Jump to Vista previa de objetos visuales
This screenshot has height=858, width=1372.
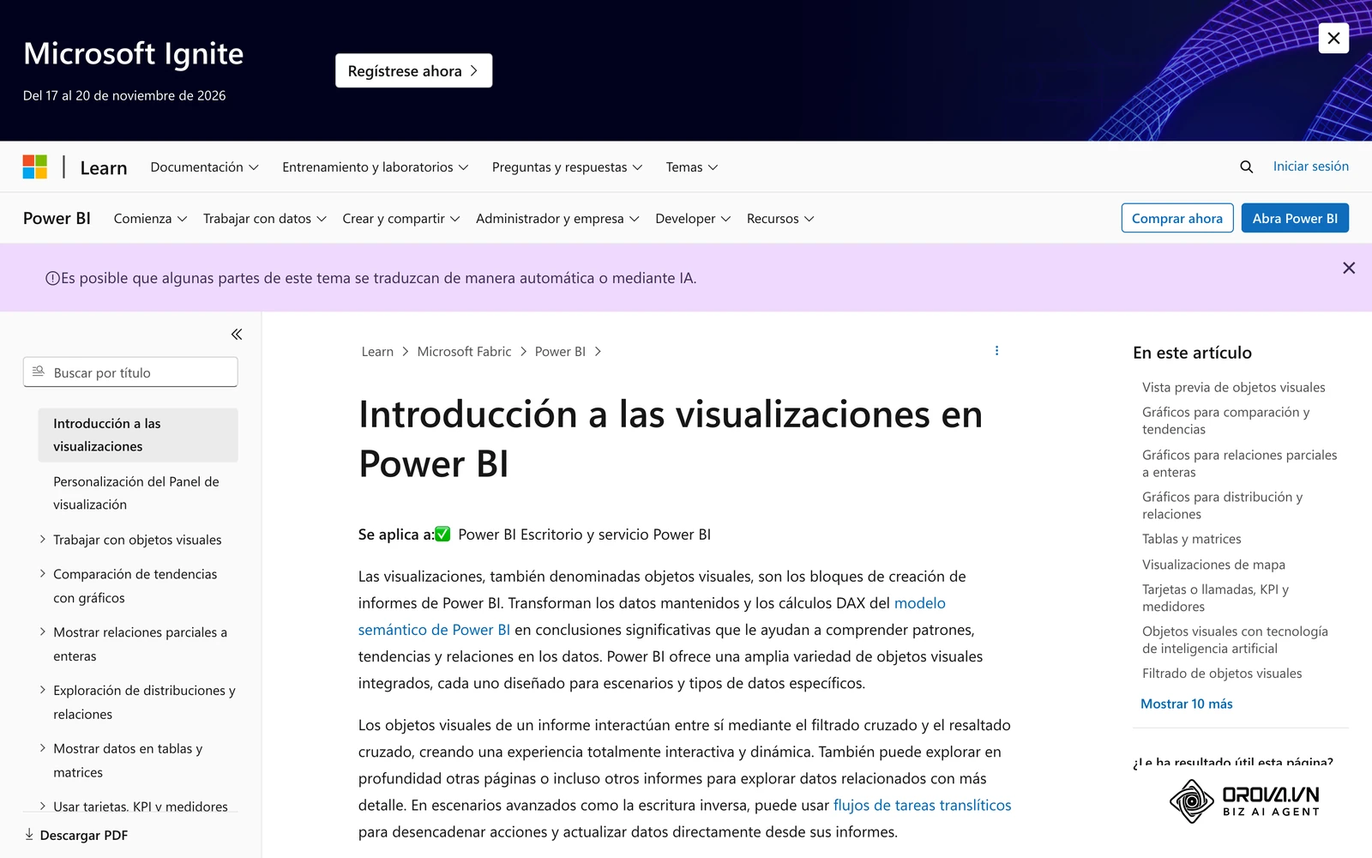pos(1233,387)
